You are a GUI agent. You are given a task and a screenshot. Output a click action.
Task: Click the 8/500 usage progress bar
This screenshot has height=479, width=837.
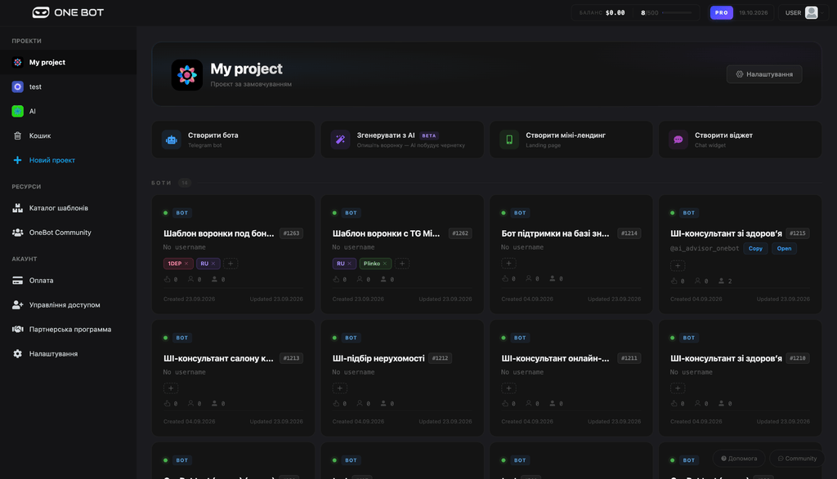click(x=676, y=13)
